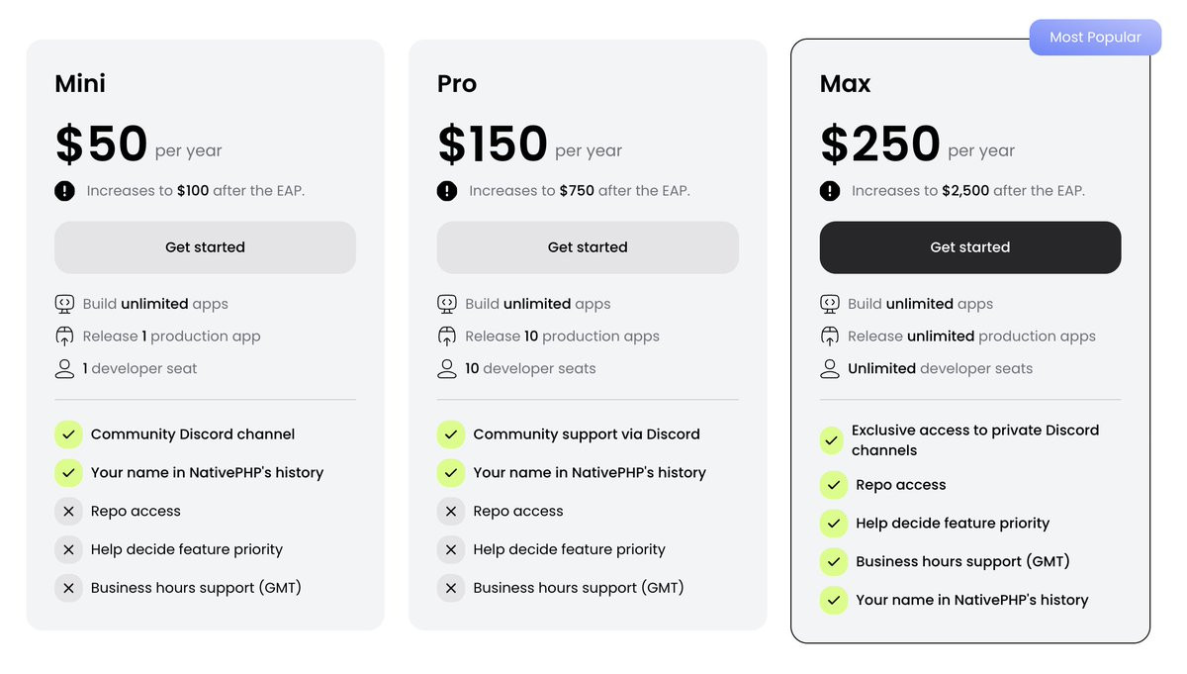The height and width of the screenshot is (674, 1187).
Task: Click the check for Community support via Discord
Action: click(x=451, y=434)
